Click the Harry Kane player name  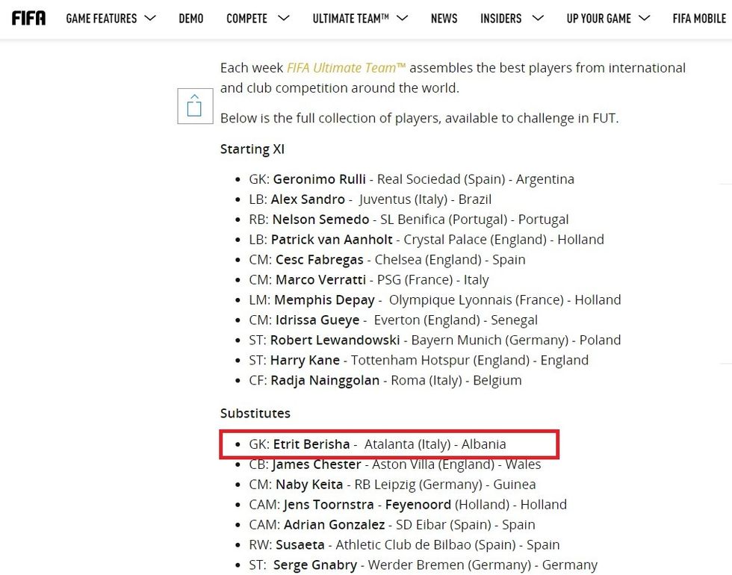point(305,360)
